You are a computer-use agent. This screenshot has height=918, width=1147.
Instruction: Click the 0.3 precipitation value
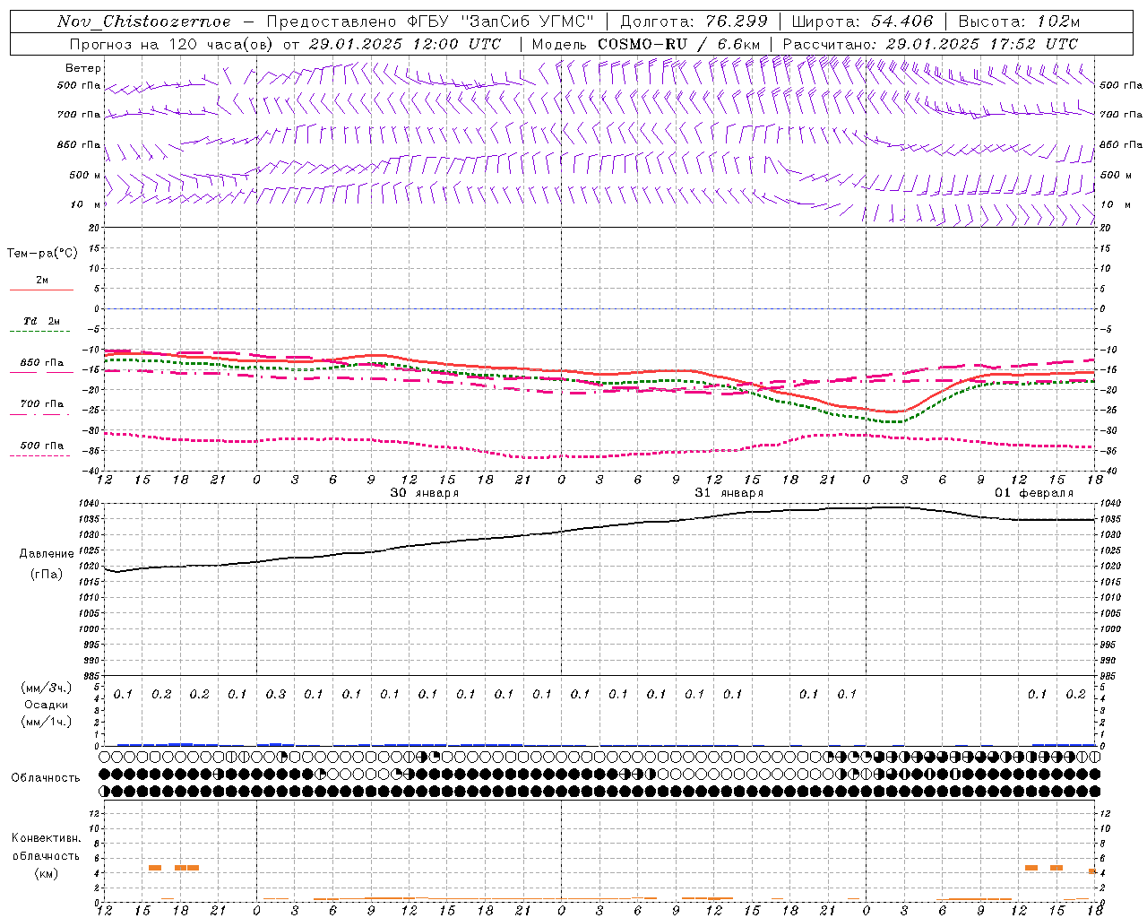275,694
